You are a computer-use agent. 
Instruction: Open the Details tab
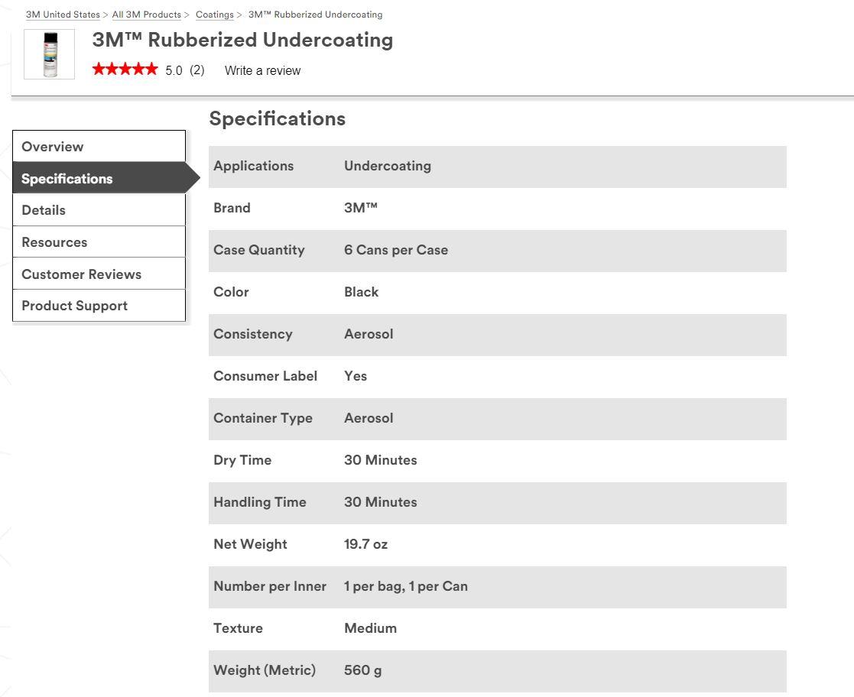[x=99, y=210]
